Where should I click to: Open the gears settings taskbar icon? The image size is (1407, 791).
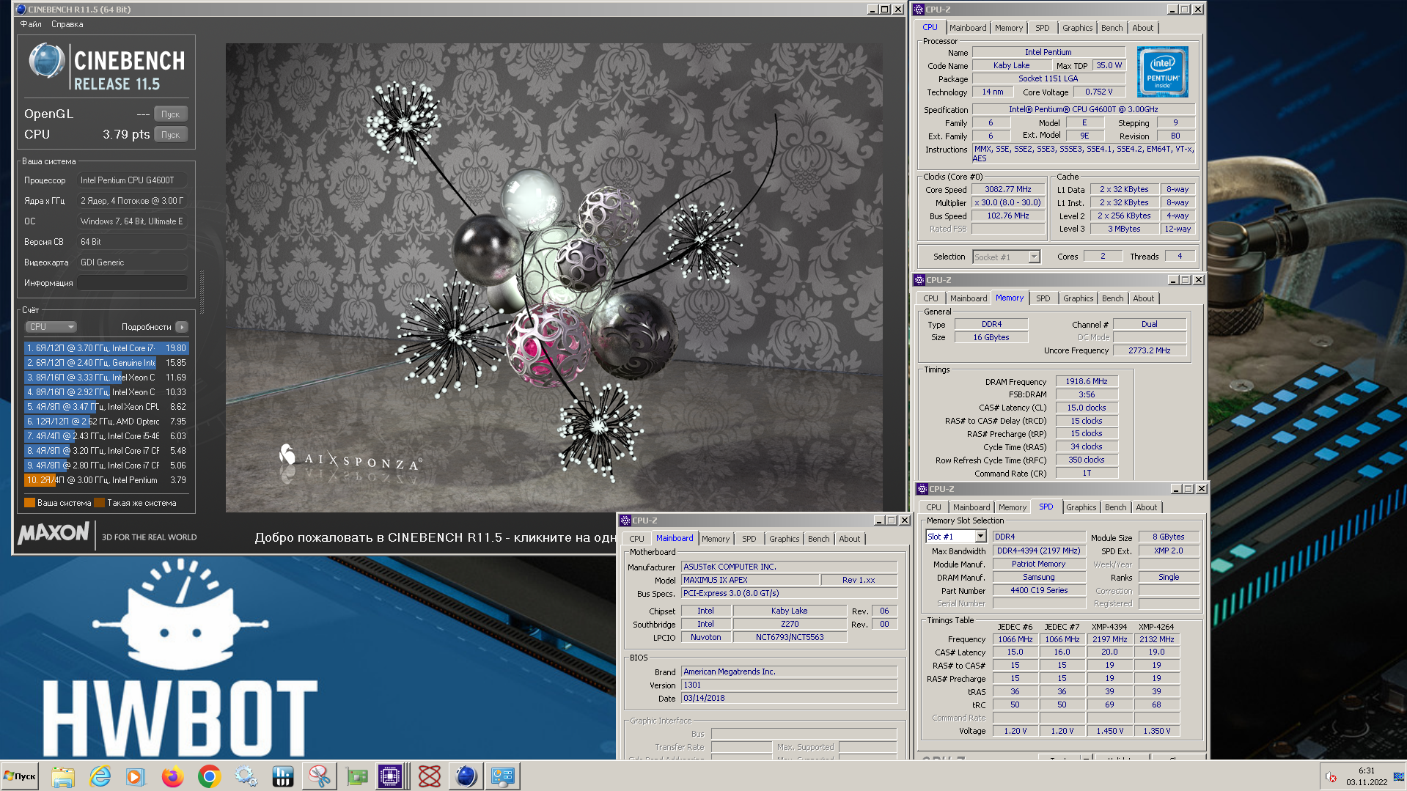coord(246,776)
